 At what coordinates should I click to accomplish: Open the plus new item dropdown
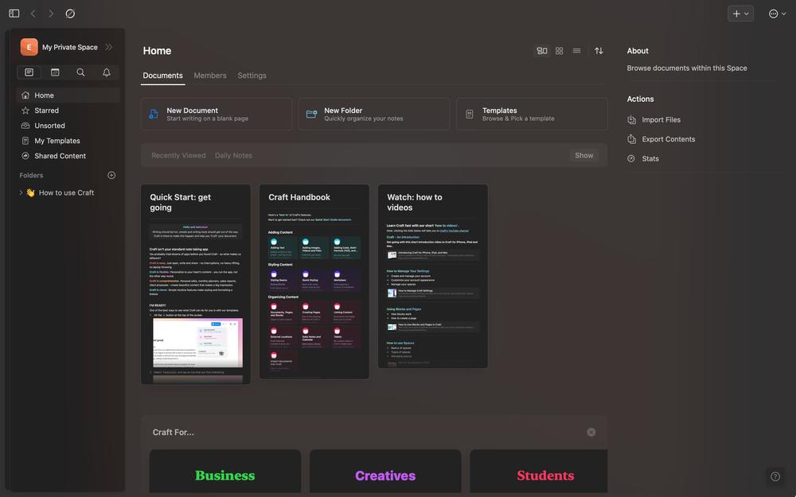[740, 14]
